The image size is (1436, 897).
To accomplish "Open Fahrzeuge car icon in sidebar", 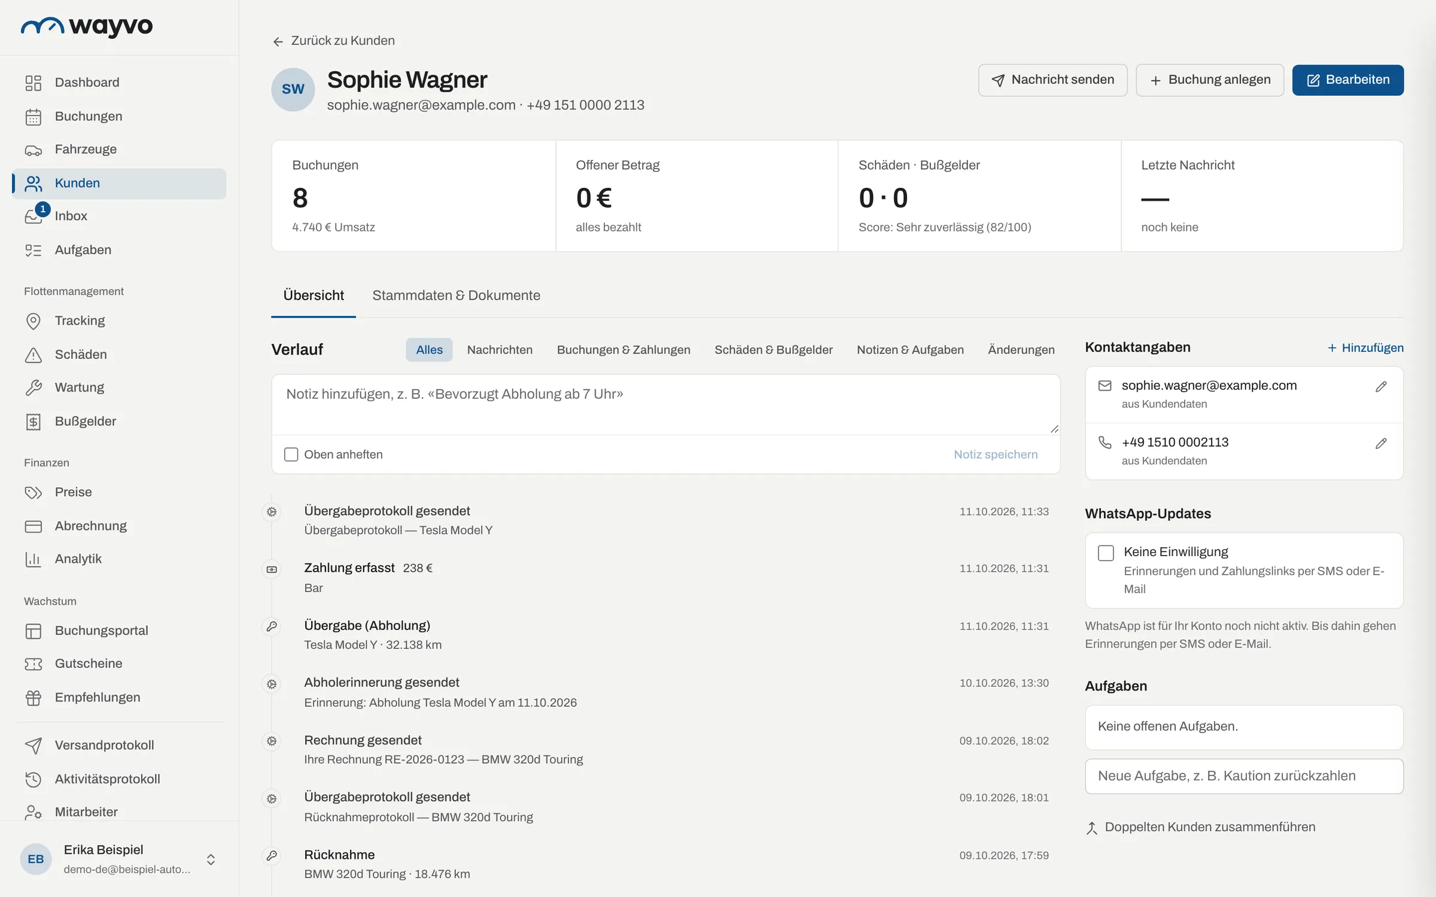I will 34,150.
